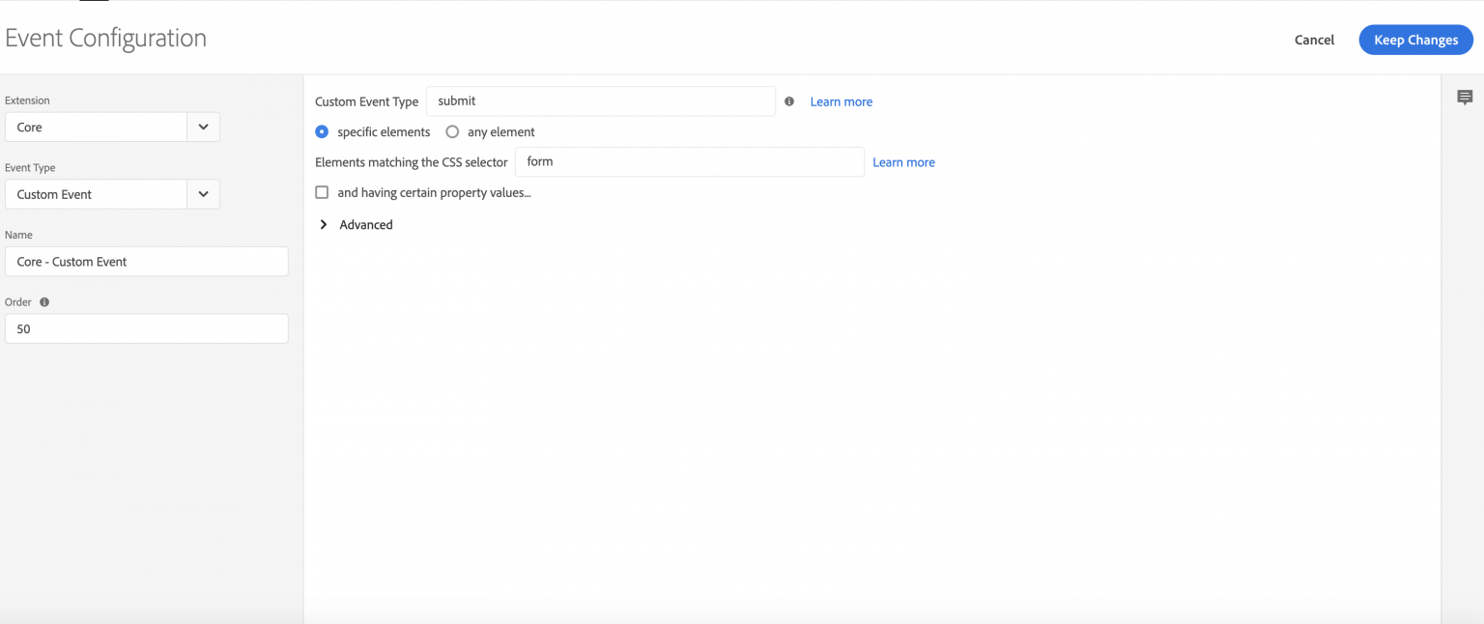Open the comments panel icon
Viewport: 1484px width, 624px height.
coord(1465,98)
